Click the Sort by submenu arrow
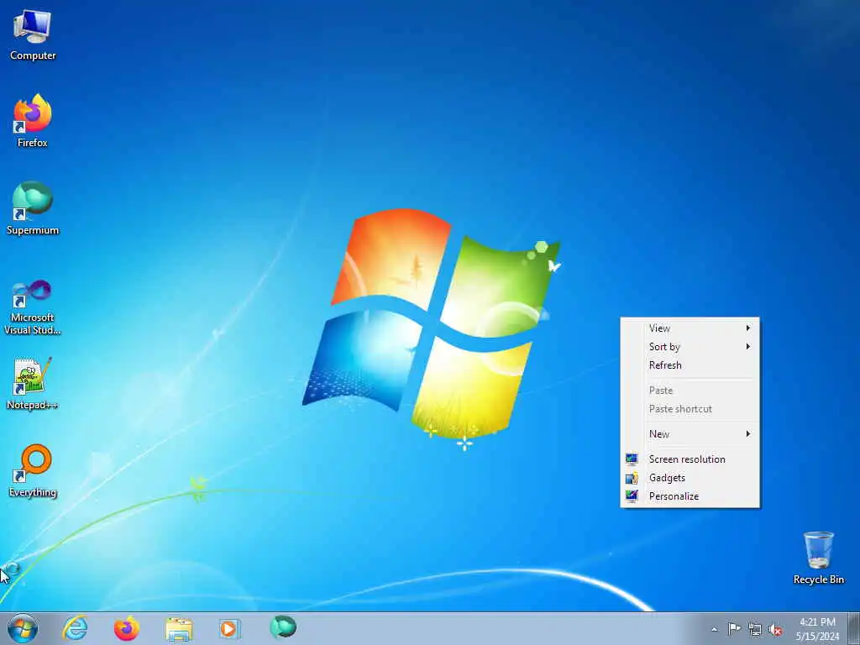860x645 pixels. 747,347
